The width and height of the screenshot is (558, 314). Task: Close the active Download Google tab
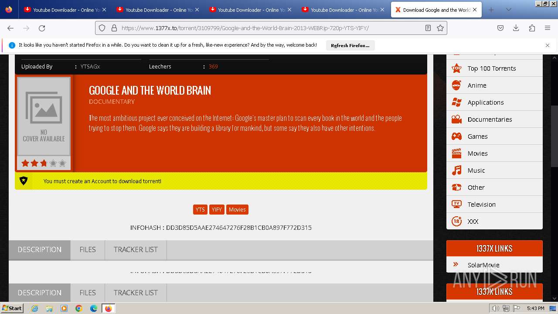coord(475,10)
